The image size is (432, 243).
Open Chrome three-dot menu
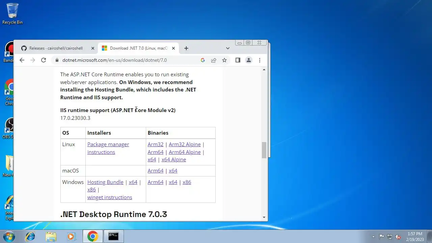(x=260, y=60)
